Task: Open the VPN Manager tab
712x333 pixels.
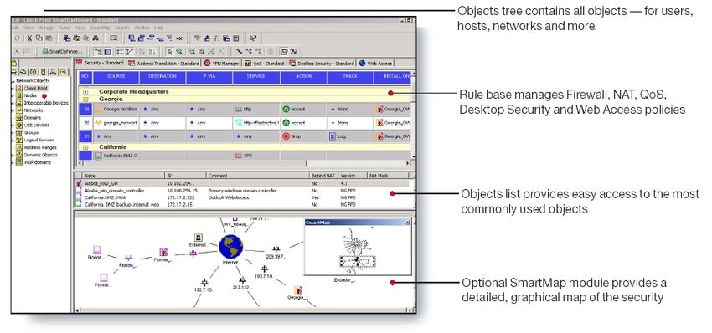Action: click(x=222, y=64)
